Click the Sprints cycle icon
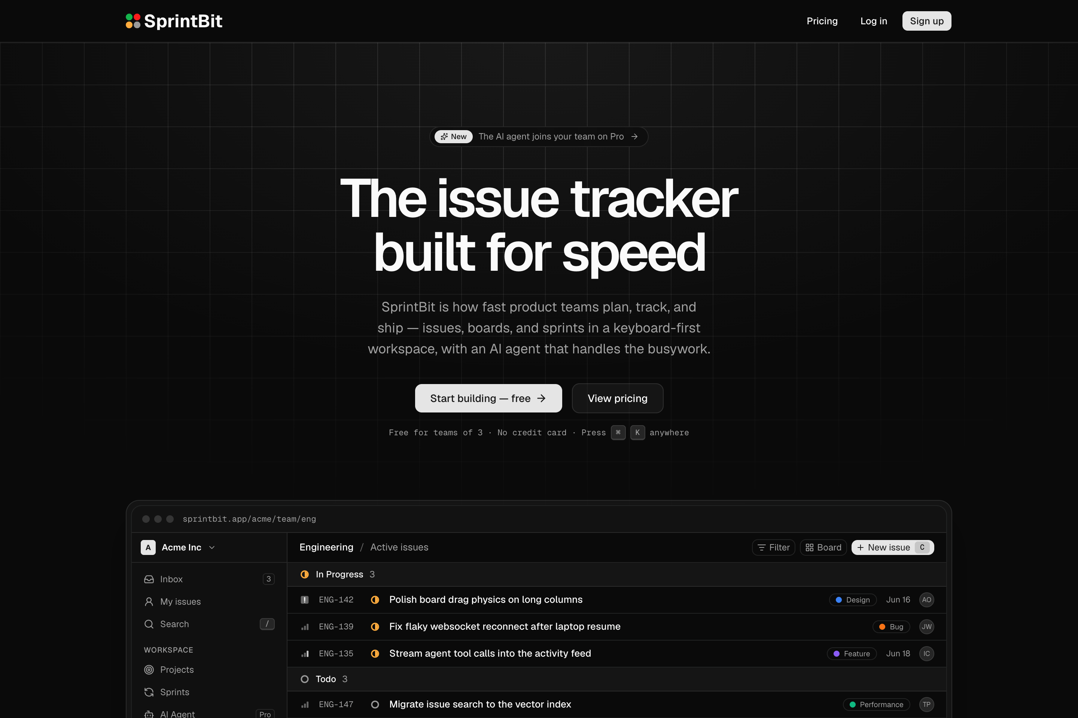The height and width of the screenshot is (718, 1078). [x=149, y=692]
